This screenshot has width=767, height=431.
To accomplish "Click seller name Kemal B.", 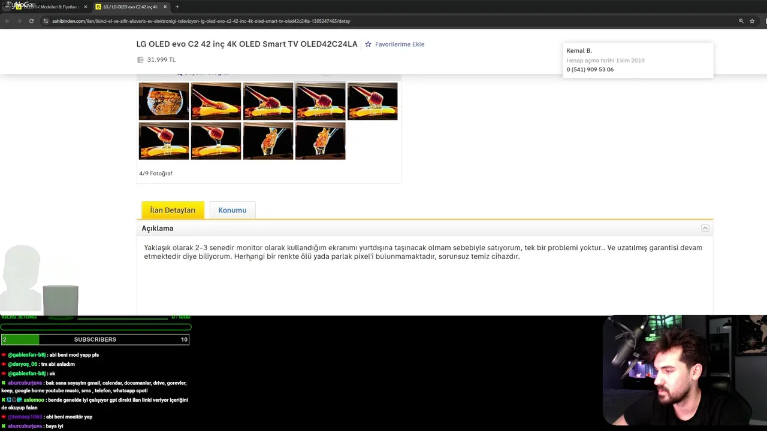I will (x=579, y=51).
